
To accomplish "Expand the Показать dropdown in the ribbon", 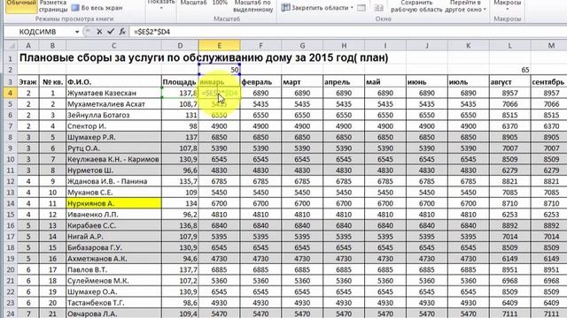I will tap(161, 4).
